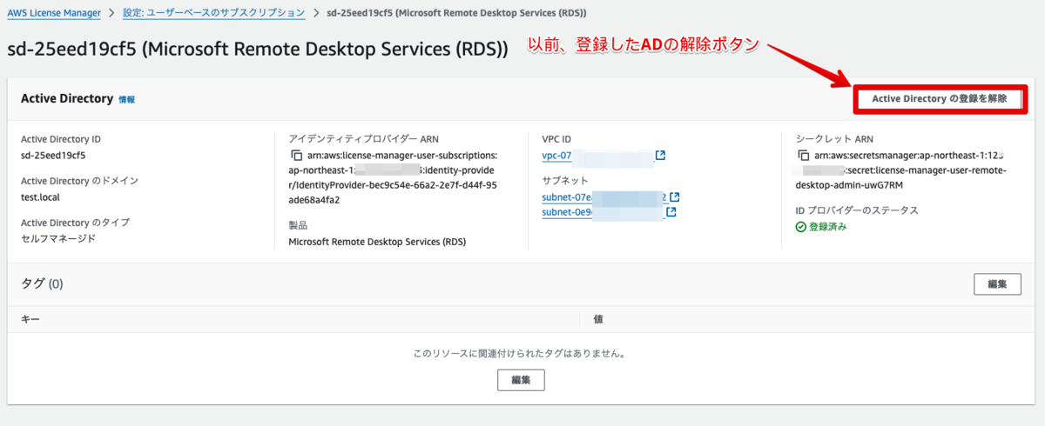Select the sd-25eed19cf5 directory ID value

click(x=53, y=156)
